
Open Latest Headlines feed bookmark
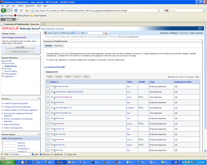point(38,15)
